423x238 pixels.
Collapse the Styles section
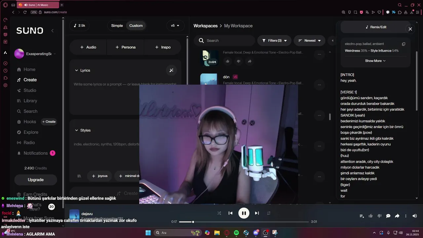pyautogui.click(x=83, y=130)
